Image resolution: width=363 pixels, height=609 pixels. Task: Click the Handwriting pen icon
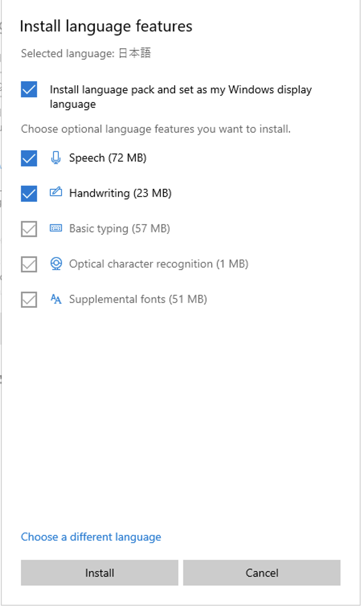[x=56, y=192]
